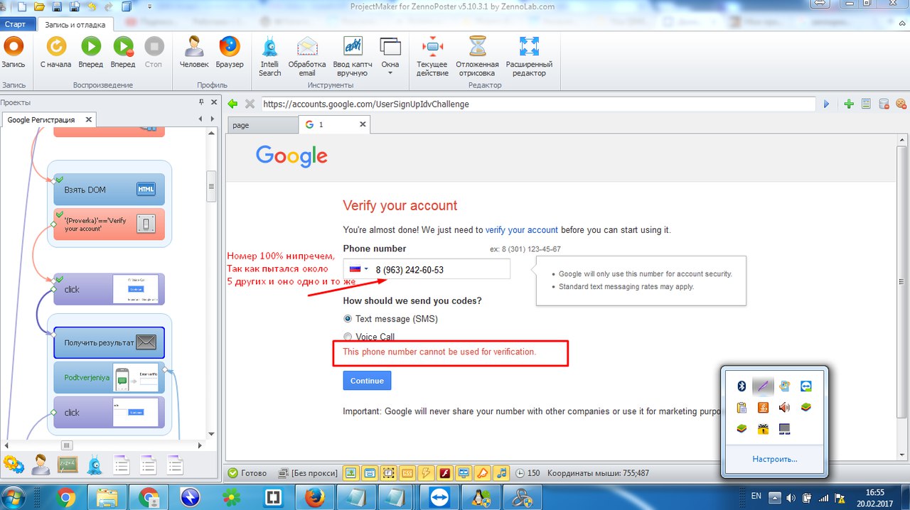Select the Взять DOM action block
The height and width of the screenshot is (510, 910).
[109, 190]
